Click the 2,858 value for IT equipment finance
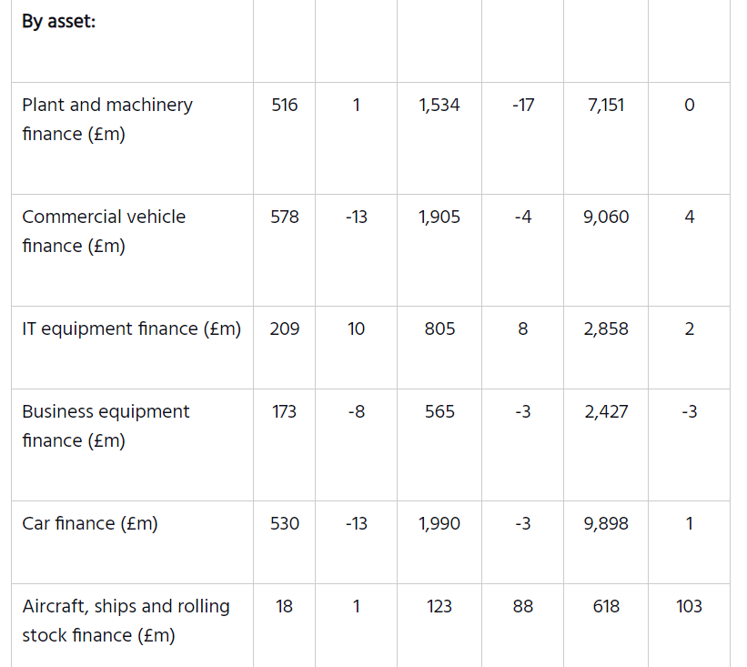The width and height of the screenshot is (747, 667). click(606, 328)
